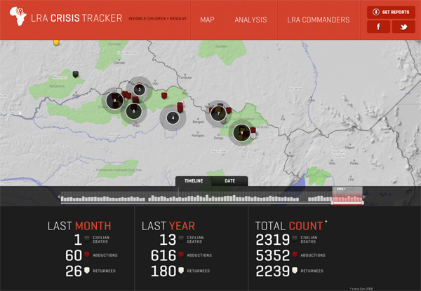Click the Last Month returnees shield icon

[x=87, y=271]
